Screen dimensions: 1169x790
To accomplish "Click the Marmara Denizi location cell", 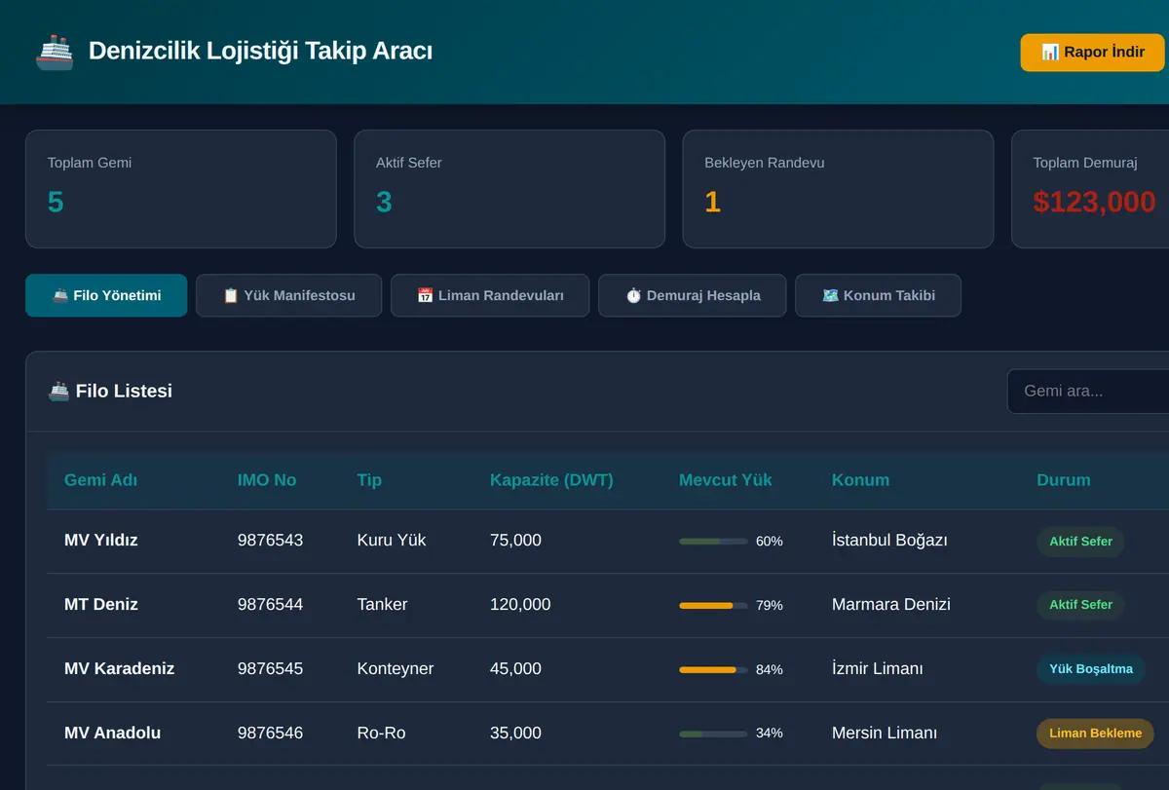I will (891, 605).
